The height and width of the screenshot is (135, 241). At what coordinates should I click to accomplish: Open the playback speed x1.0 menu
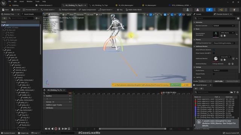point(99,15)
